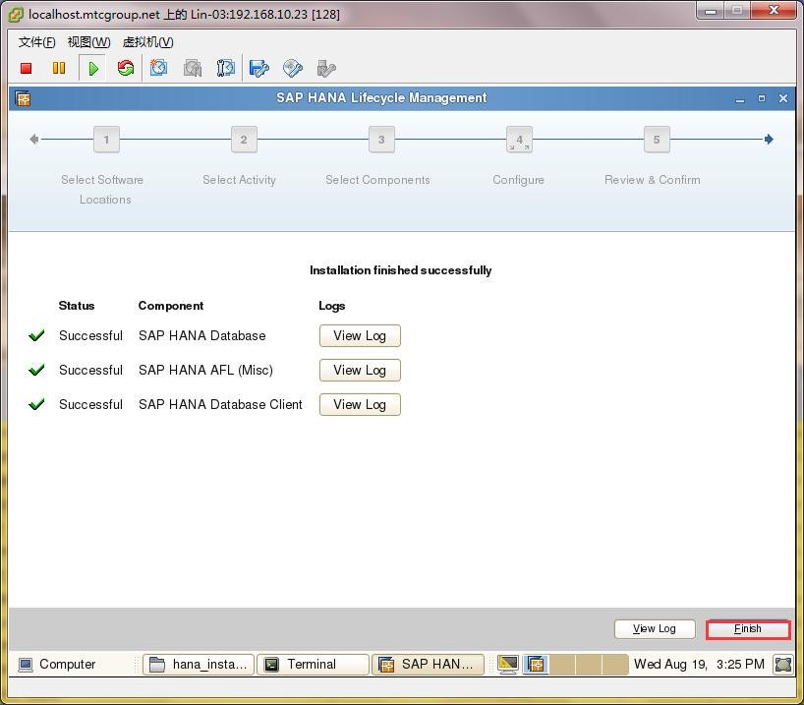Click the Finish button
Viewport: 804px width, 705px height.
(x=748, y=629)
